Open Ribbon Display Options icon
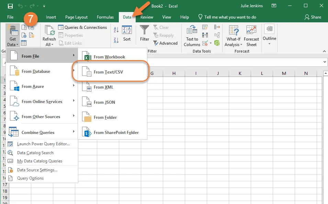This screenshot has width=328, height=204. (x=274, y=6)
